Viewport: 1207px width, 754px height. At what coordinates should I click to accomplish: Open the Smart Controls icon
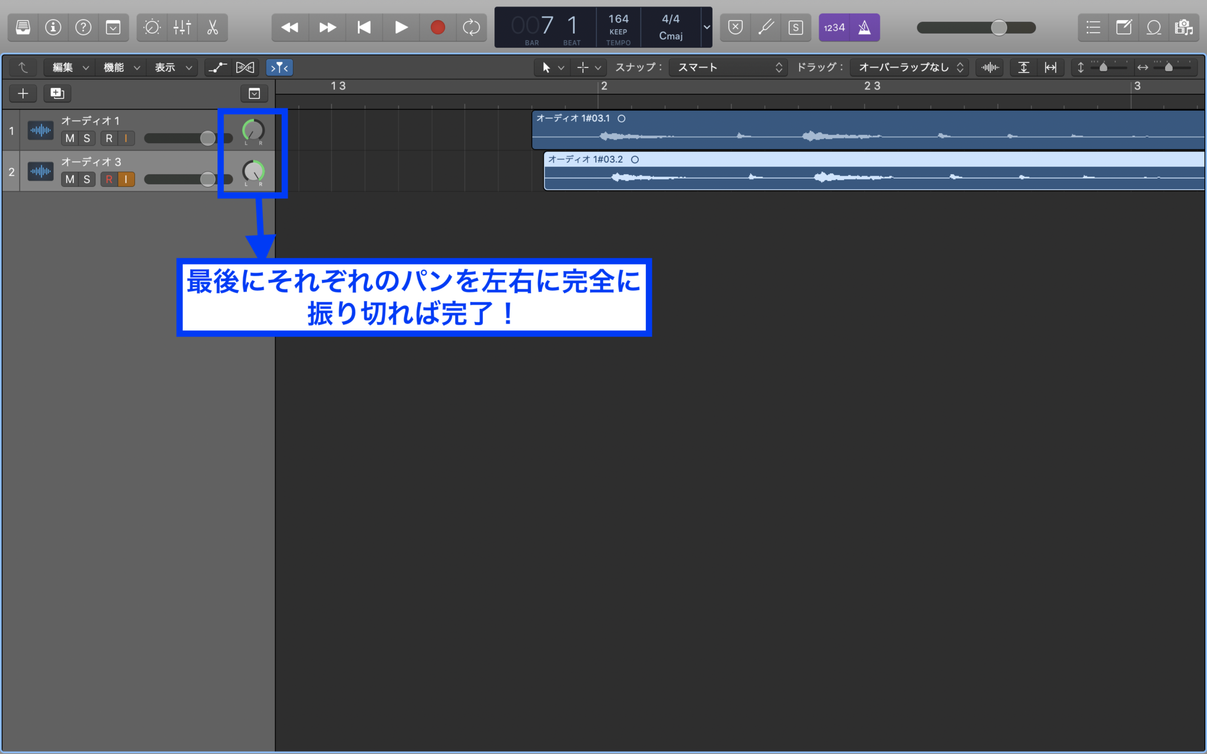click(153, 27)
